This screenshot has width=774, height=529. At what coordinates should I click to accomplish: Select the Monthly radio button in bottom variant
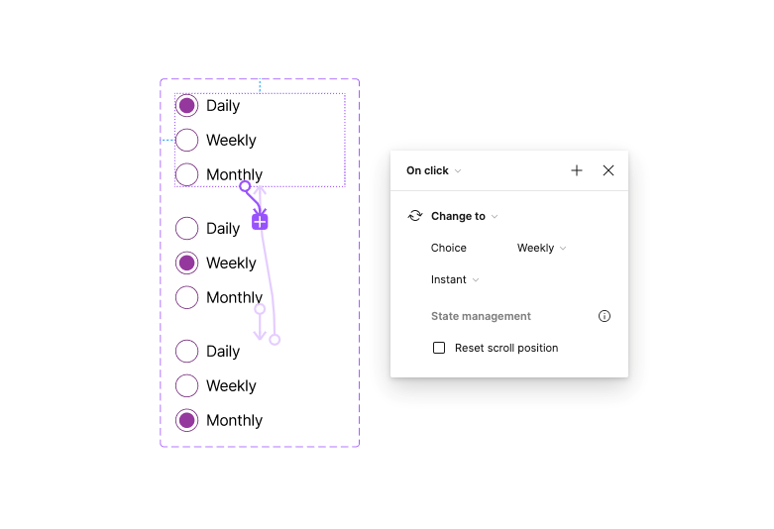tap(187, 420)
